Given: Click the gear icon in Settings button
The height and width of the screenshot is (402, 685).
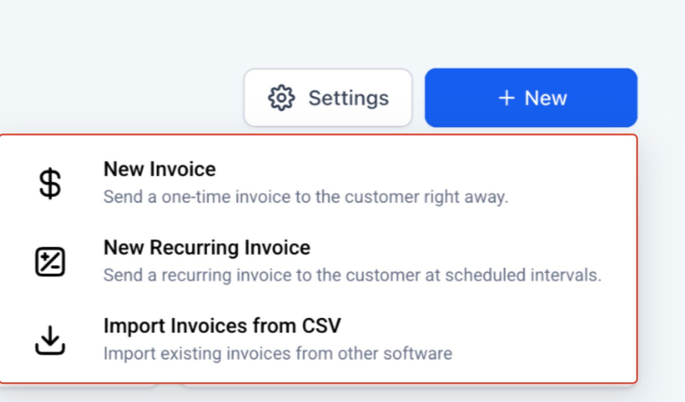Looking at the screenshot, I should (x=281, y=98).
